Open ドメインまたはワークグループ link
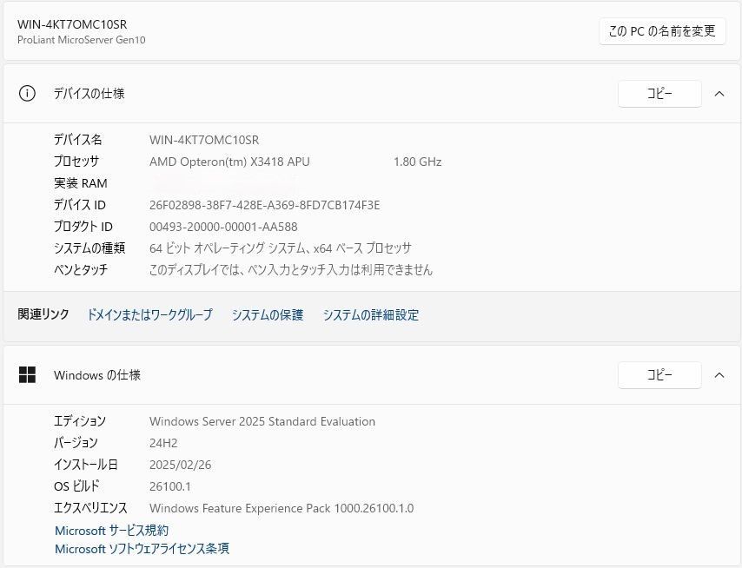Viewport: 742px width, 568px height. 150,314
